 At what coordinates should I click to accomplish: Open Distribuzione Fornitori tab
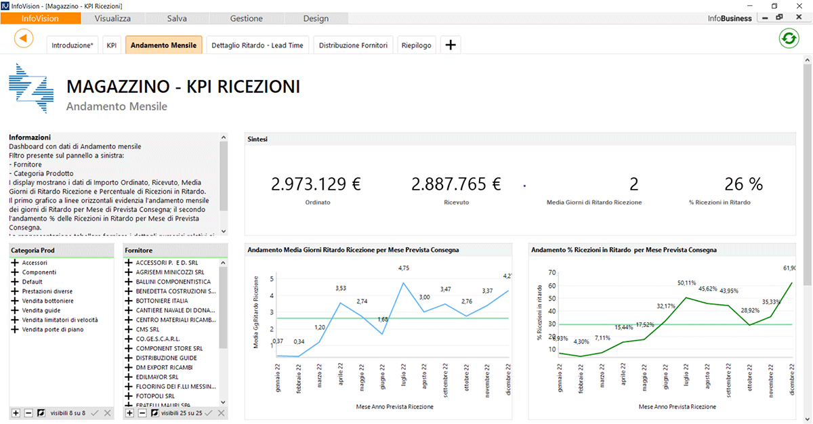tap(353, 45)
